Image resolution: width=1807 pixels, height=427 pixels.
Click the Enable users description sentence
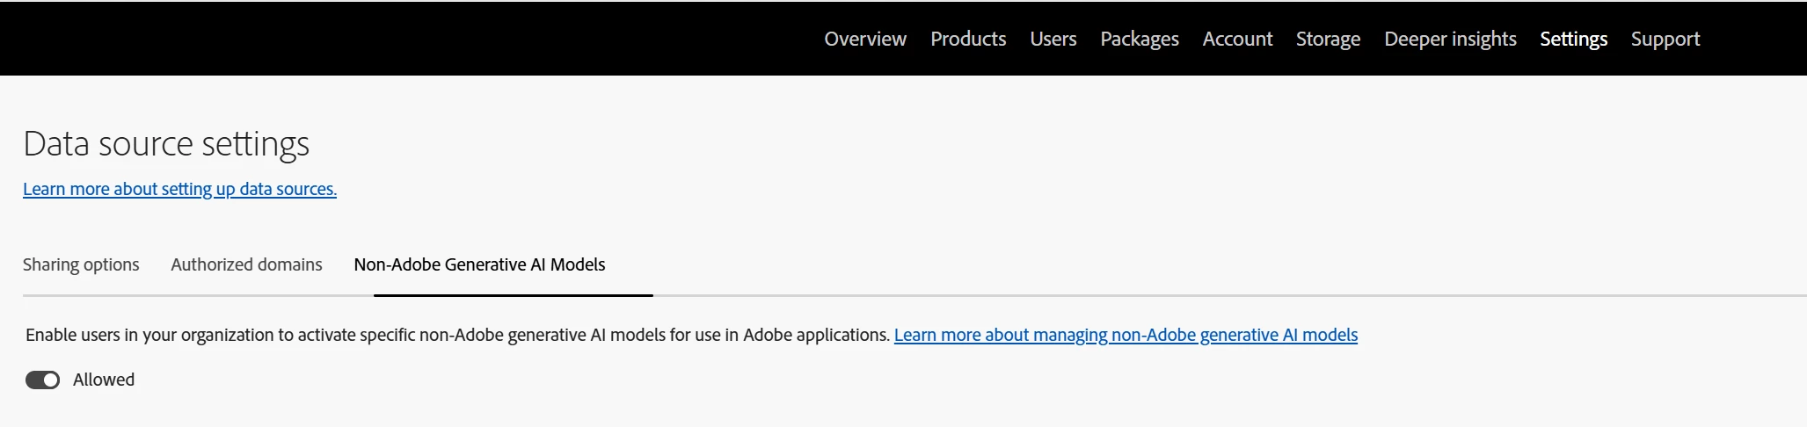[x=457, y=335]
